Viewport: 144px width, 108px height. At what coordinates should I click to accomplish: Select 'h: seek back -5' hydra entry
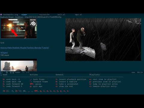tap(11, 79)
